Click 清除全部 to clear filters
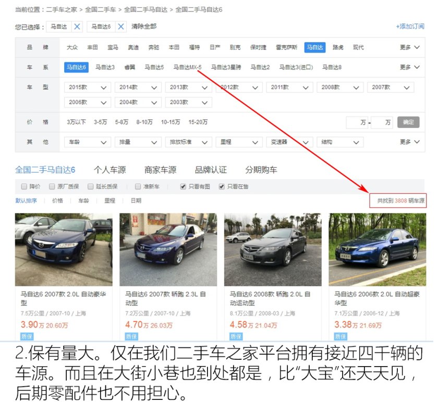The height and width of the screenshot is (402, 438). 144,27
